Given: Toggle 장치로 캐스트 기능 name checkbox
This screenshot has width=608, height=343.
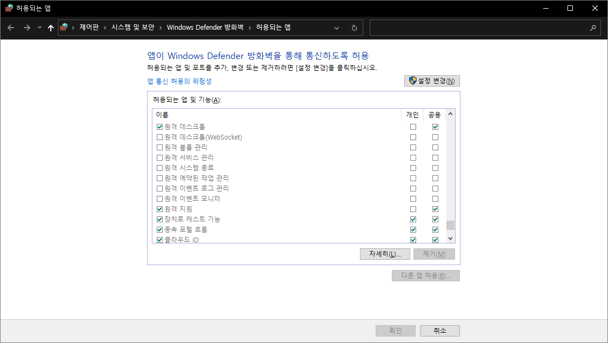Looking at the screenshot, I should (160, 219).
